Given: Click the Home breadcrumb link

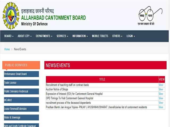Looking at the screenshot, I should click(7, 49).
